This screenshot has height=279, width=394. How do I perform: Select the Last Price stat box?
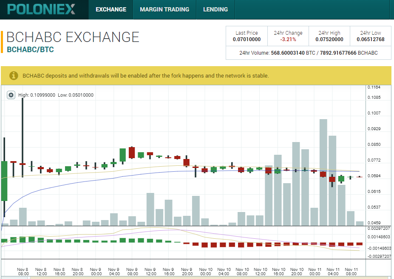(x=247, y=36)
